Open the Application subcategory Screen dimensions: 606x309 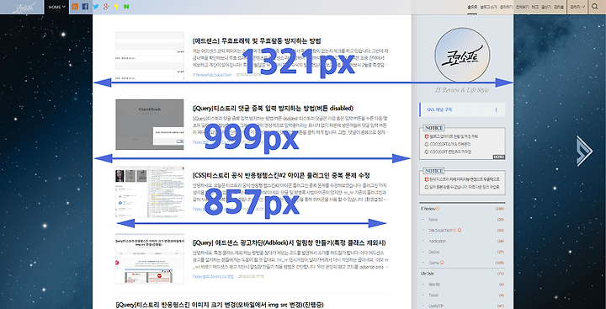(x=437, y=241)
